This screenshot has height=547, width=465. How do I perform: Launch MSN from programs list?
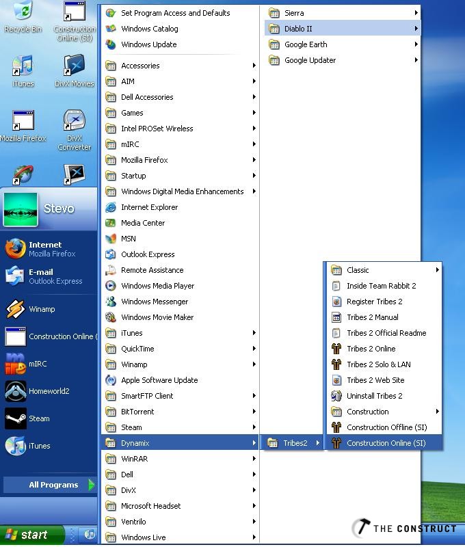click(x=181, y=239)
